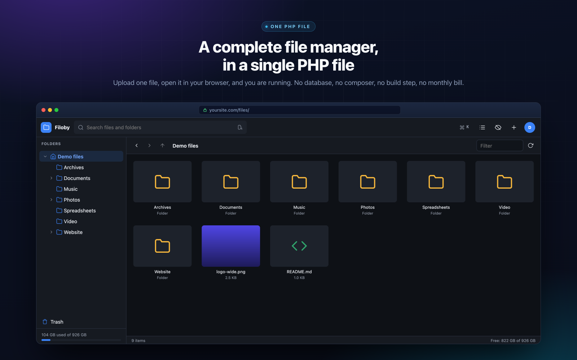
Task: Click the file search icon in search bar
Action: pyautogui.click(x=240, y=127)
